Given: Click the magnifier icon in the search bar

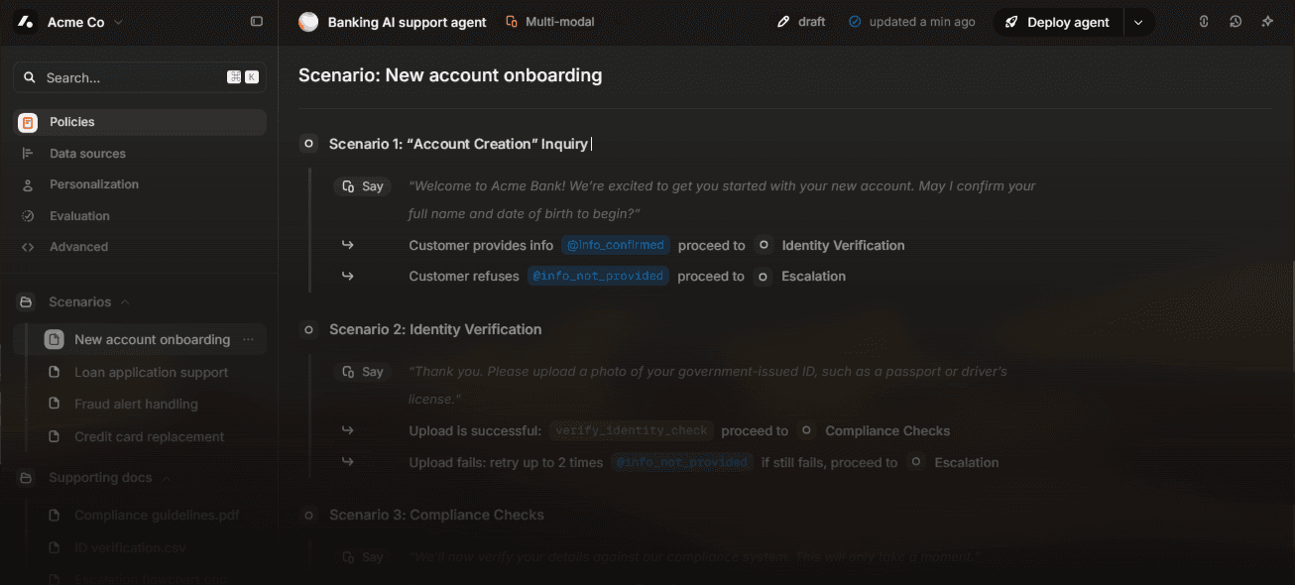Looking at the screenshot, I should [x=29, y=77].
